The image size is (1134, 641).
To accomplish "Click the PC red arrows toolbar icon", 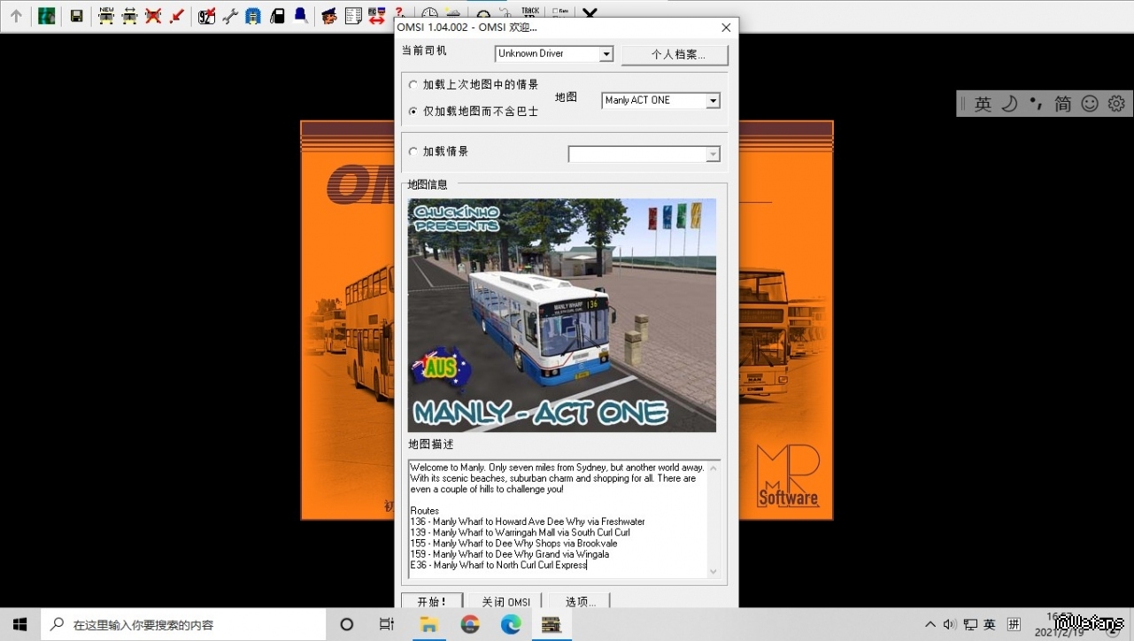I will (x=376, y=16).
